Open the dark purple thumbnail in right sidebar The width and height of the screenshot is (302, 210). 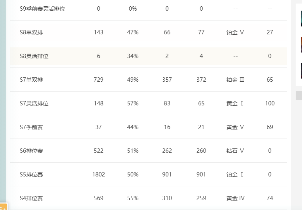pyautogui.click(x=302, y=71)
